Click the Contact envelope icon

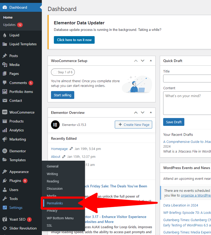pos(5,100)
